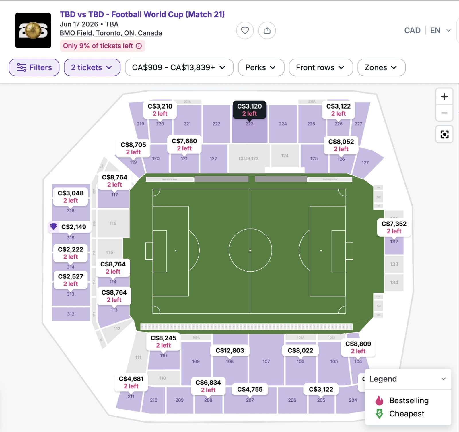
Task: Open the Front rows filter
Action: coord(320,67)
